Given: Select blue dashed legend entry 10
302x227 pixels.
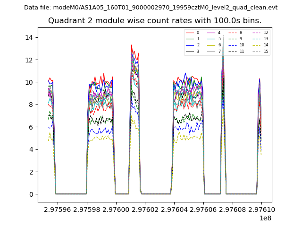Looking at the screenshot, I should click(x=233, y=45).
